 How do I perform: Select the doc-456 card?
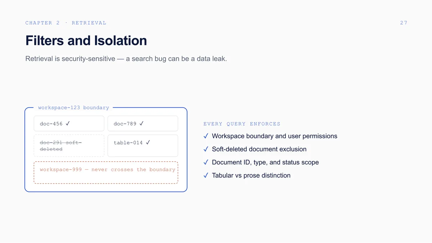[x=69, y=123]
